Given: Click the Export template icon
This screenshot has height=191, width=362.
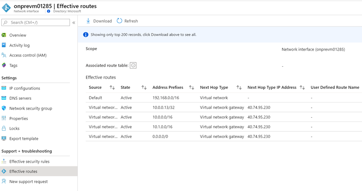Looking at the screenshot, I should 4,139.
